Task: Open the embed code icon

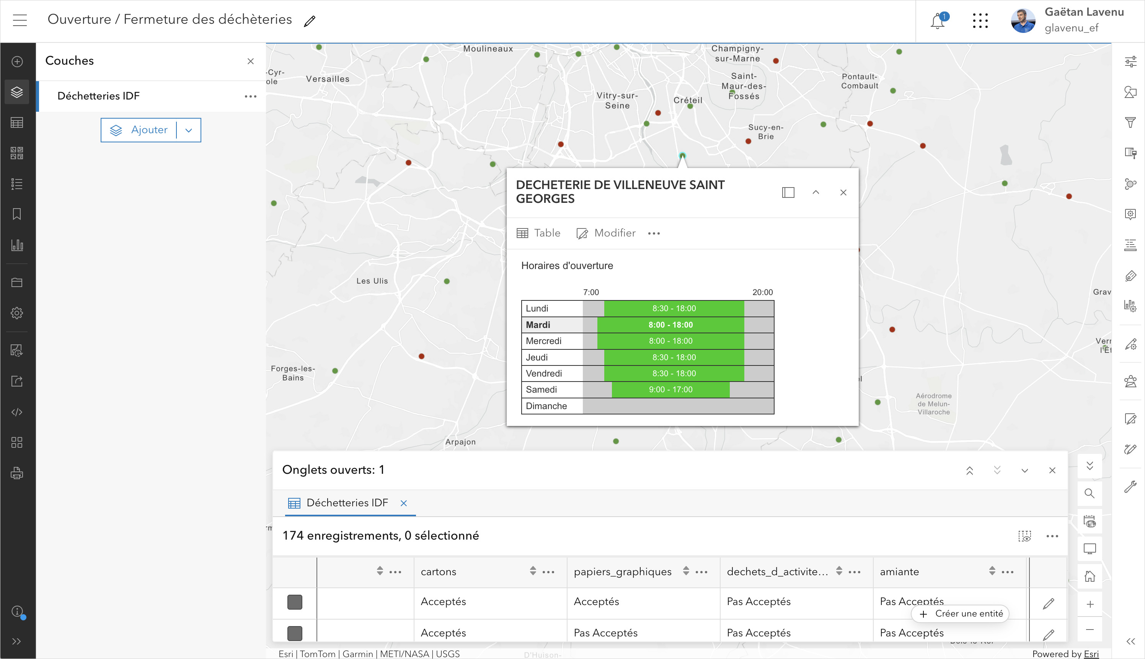Action: pos(17,412)
